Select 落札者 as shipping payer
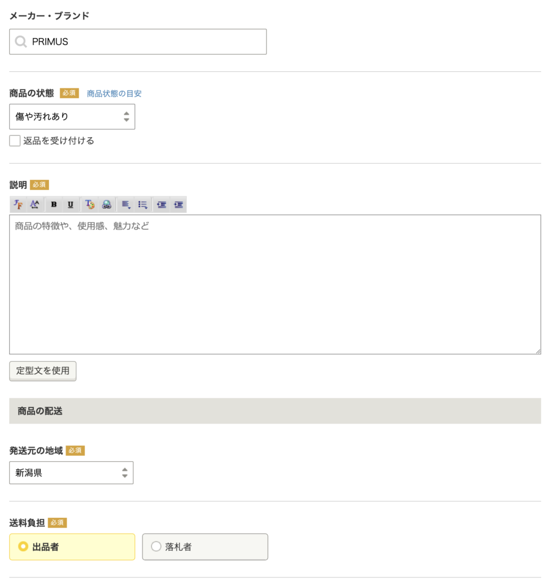Viewport: 559px width, 588px height. click(156, 547)
